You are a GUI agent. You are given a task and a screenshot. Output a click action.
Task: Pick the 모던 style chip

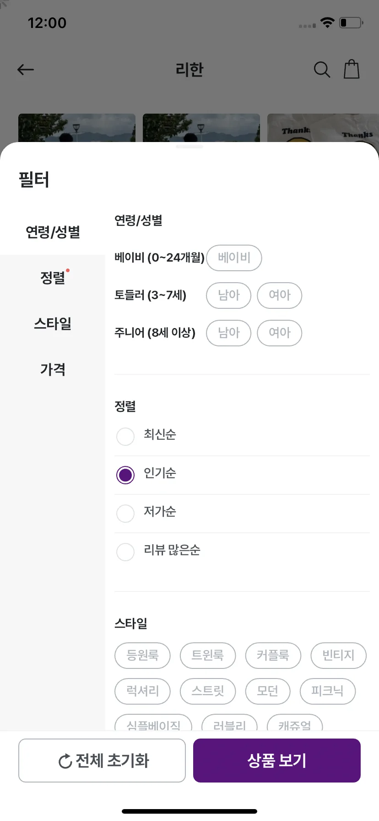268,691
